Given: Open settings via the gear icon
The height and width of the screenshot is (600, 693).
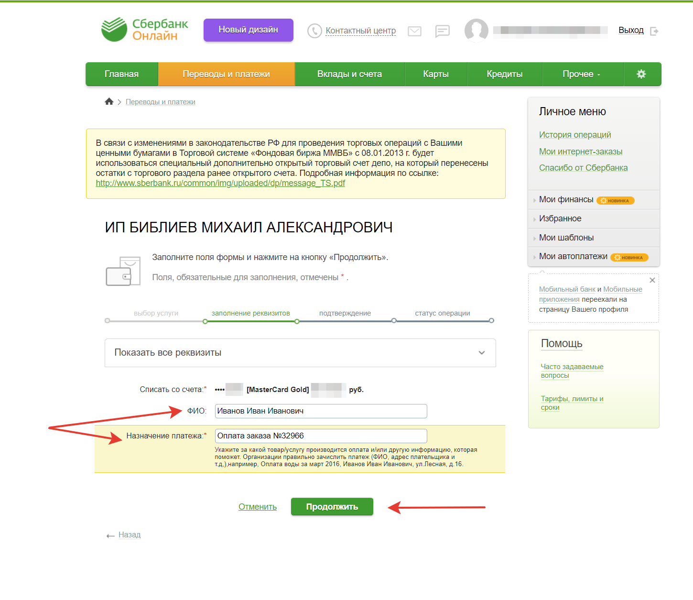Looking at the screenshot, I should (x=641, y=74).
